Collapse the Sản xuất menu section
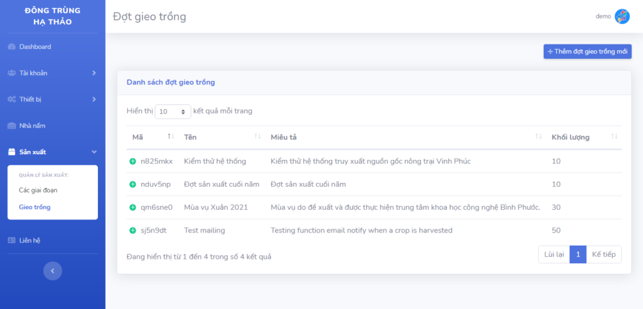 tap(94, 152)
